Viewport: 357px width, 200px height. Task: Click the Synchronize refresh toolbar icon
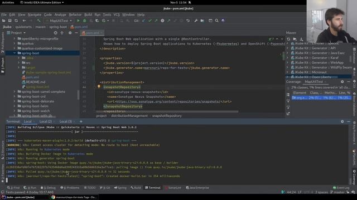pos(16,21)
